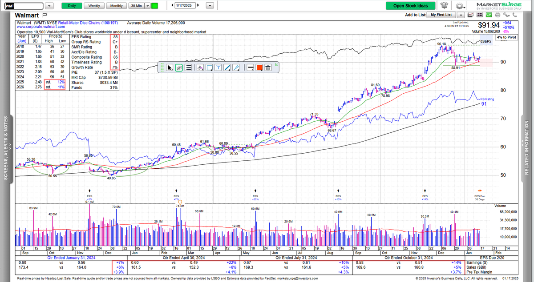
Task: Focus the WMT symbol input field
Action: 23,6
